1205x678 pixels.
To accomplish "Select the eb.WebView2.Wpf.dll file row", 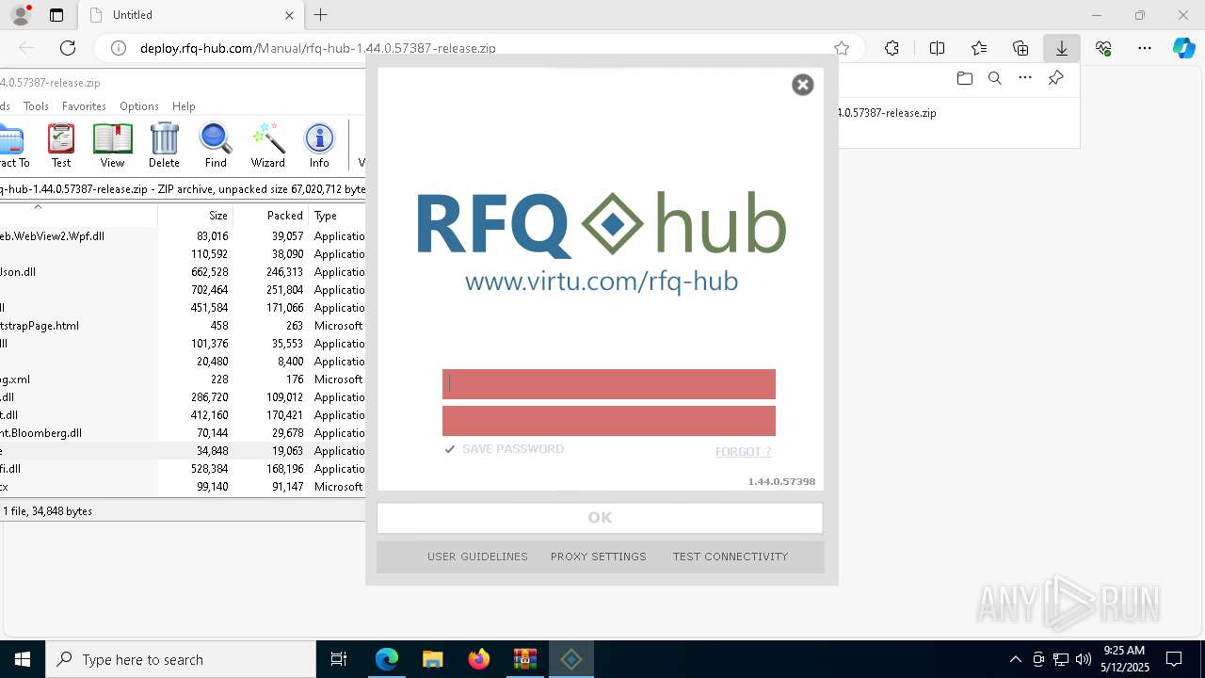I will [183, 236].
